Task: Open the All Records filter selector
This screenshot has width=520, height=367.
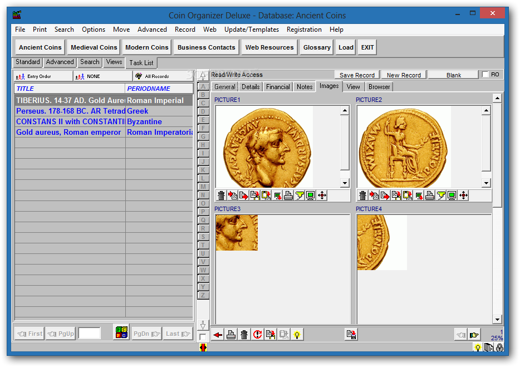Action: pos(163,76)
